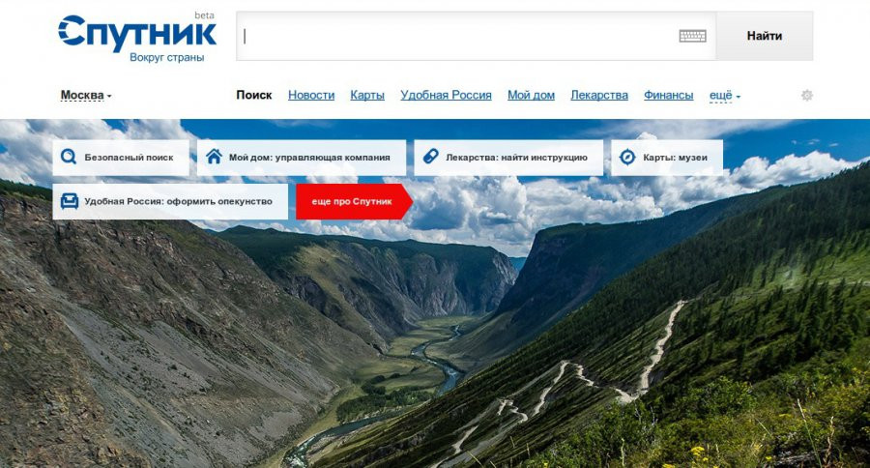
Task: Open the Новости section
Action: point(311,95)
